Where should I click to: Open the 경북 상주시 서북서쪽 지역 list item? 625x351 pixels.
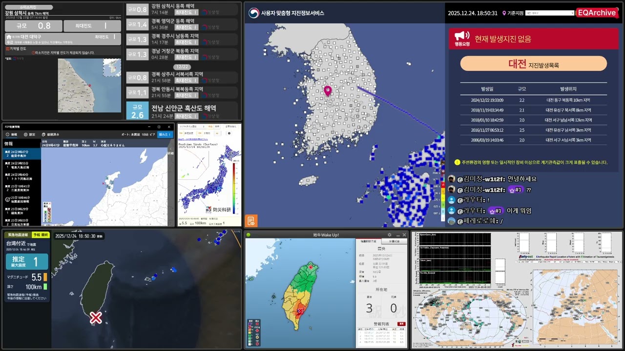point(182,77)
